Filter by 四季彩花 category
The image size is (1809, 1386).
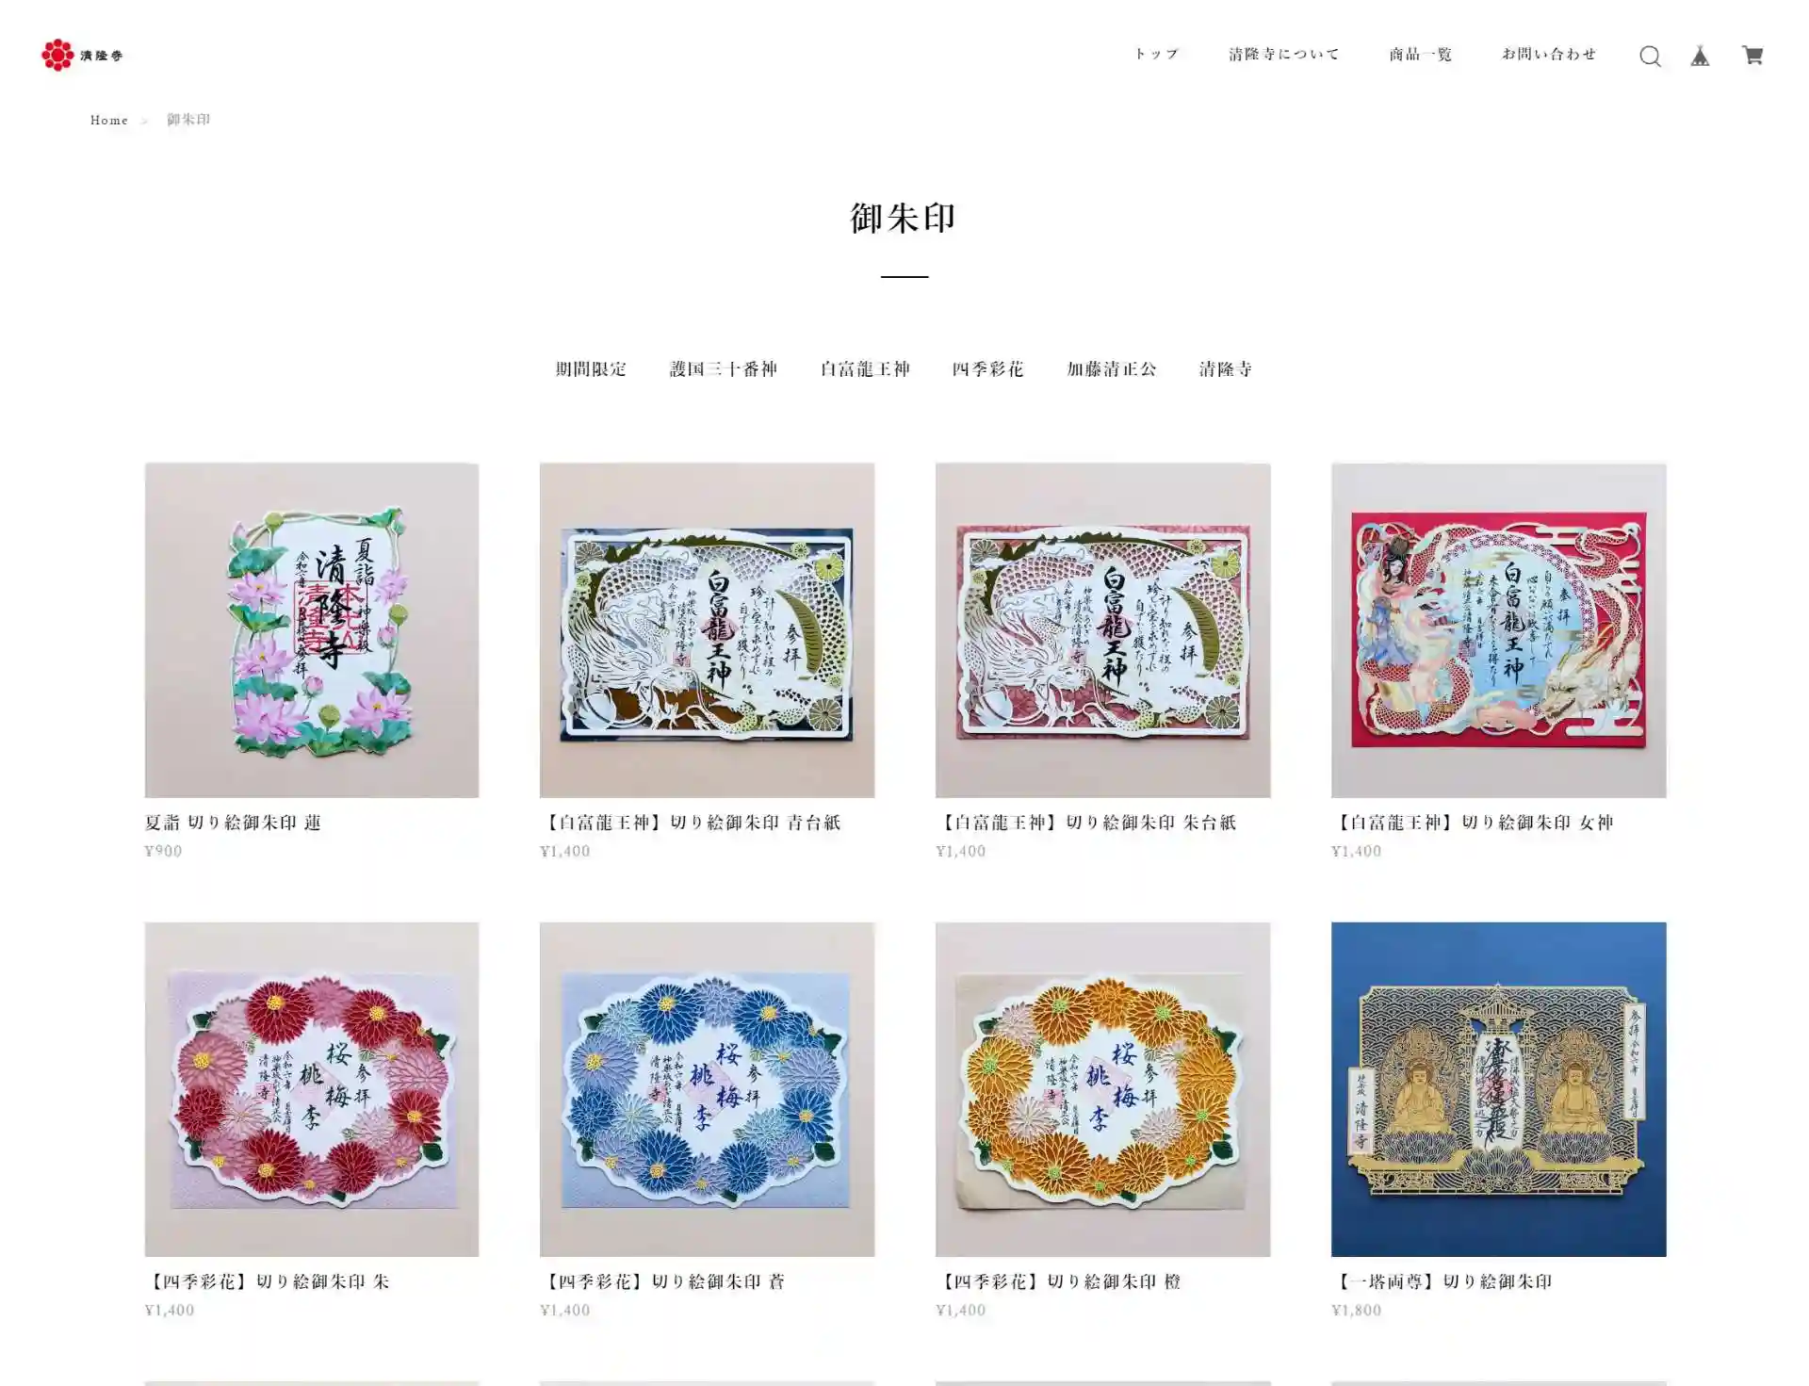click(987, 369)
